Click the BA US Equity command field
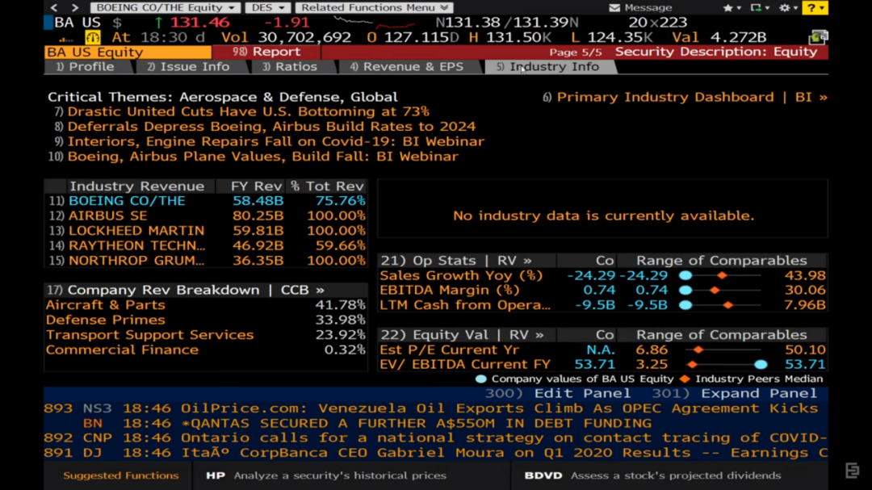The height and width of the screenshot is (490, 872). coord(128,52)
